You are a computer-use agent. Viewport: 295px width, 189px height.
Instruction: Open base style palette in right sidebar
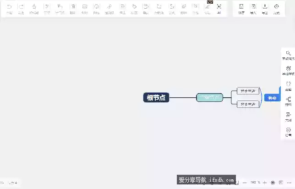tap(288, 71)
